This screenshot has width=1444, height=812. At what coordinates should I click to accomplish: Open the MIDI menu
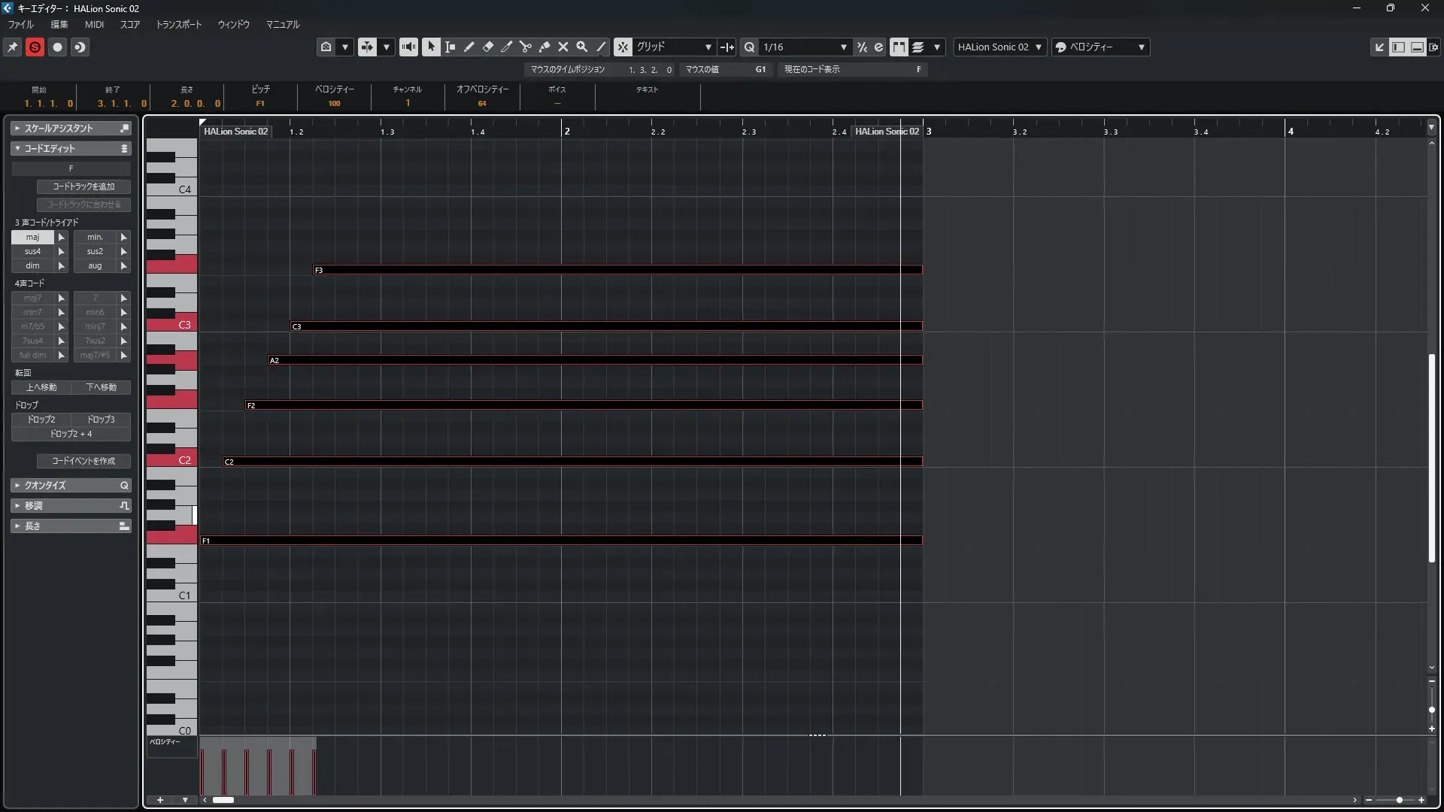(94, 24)
